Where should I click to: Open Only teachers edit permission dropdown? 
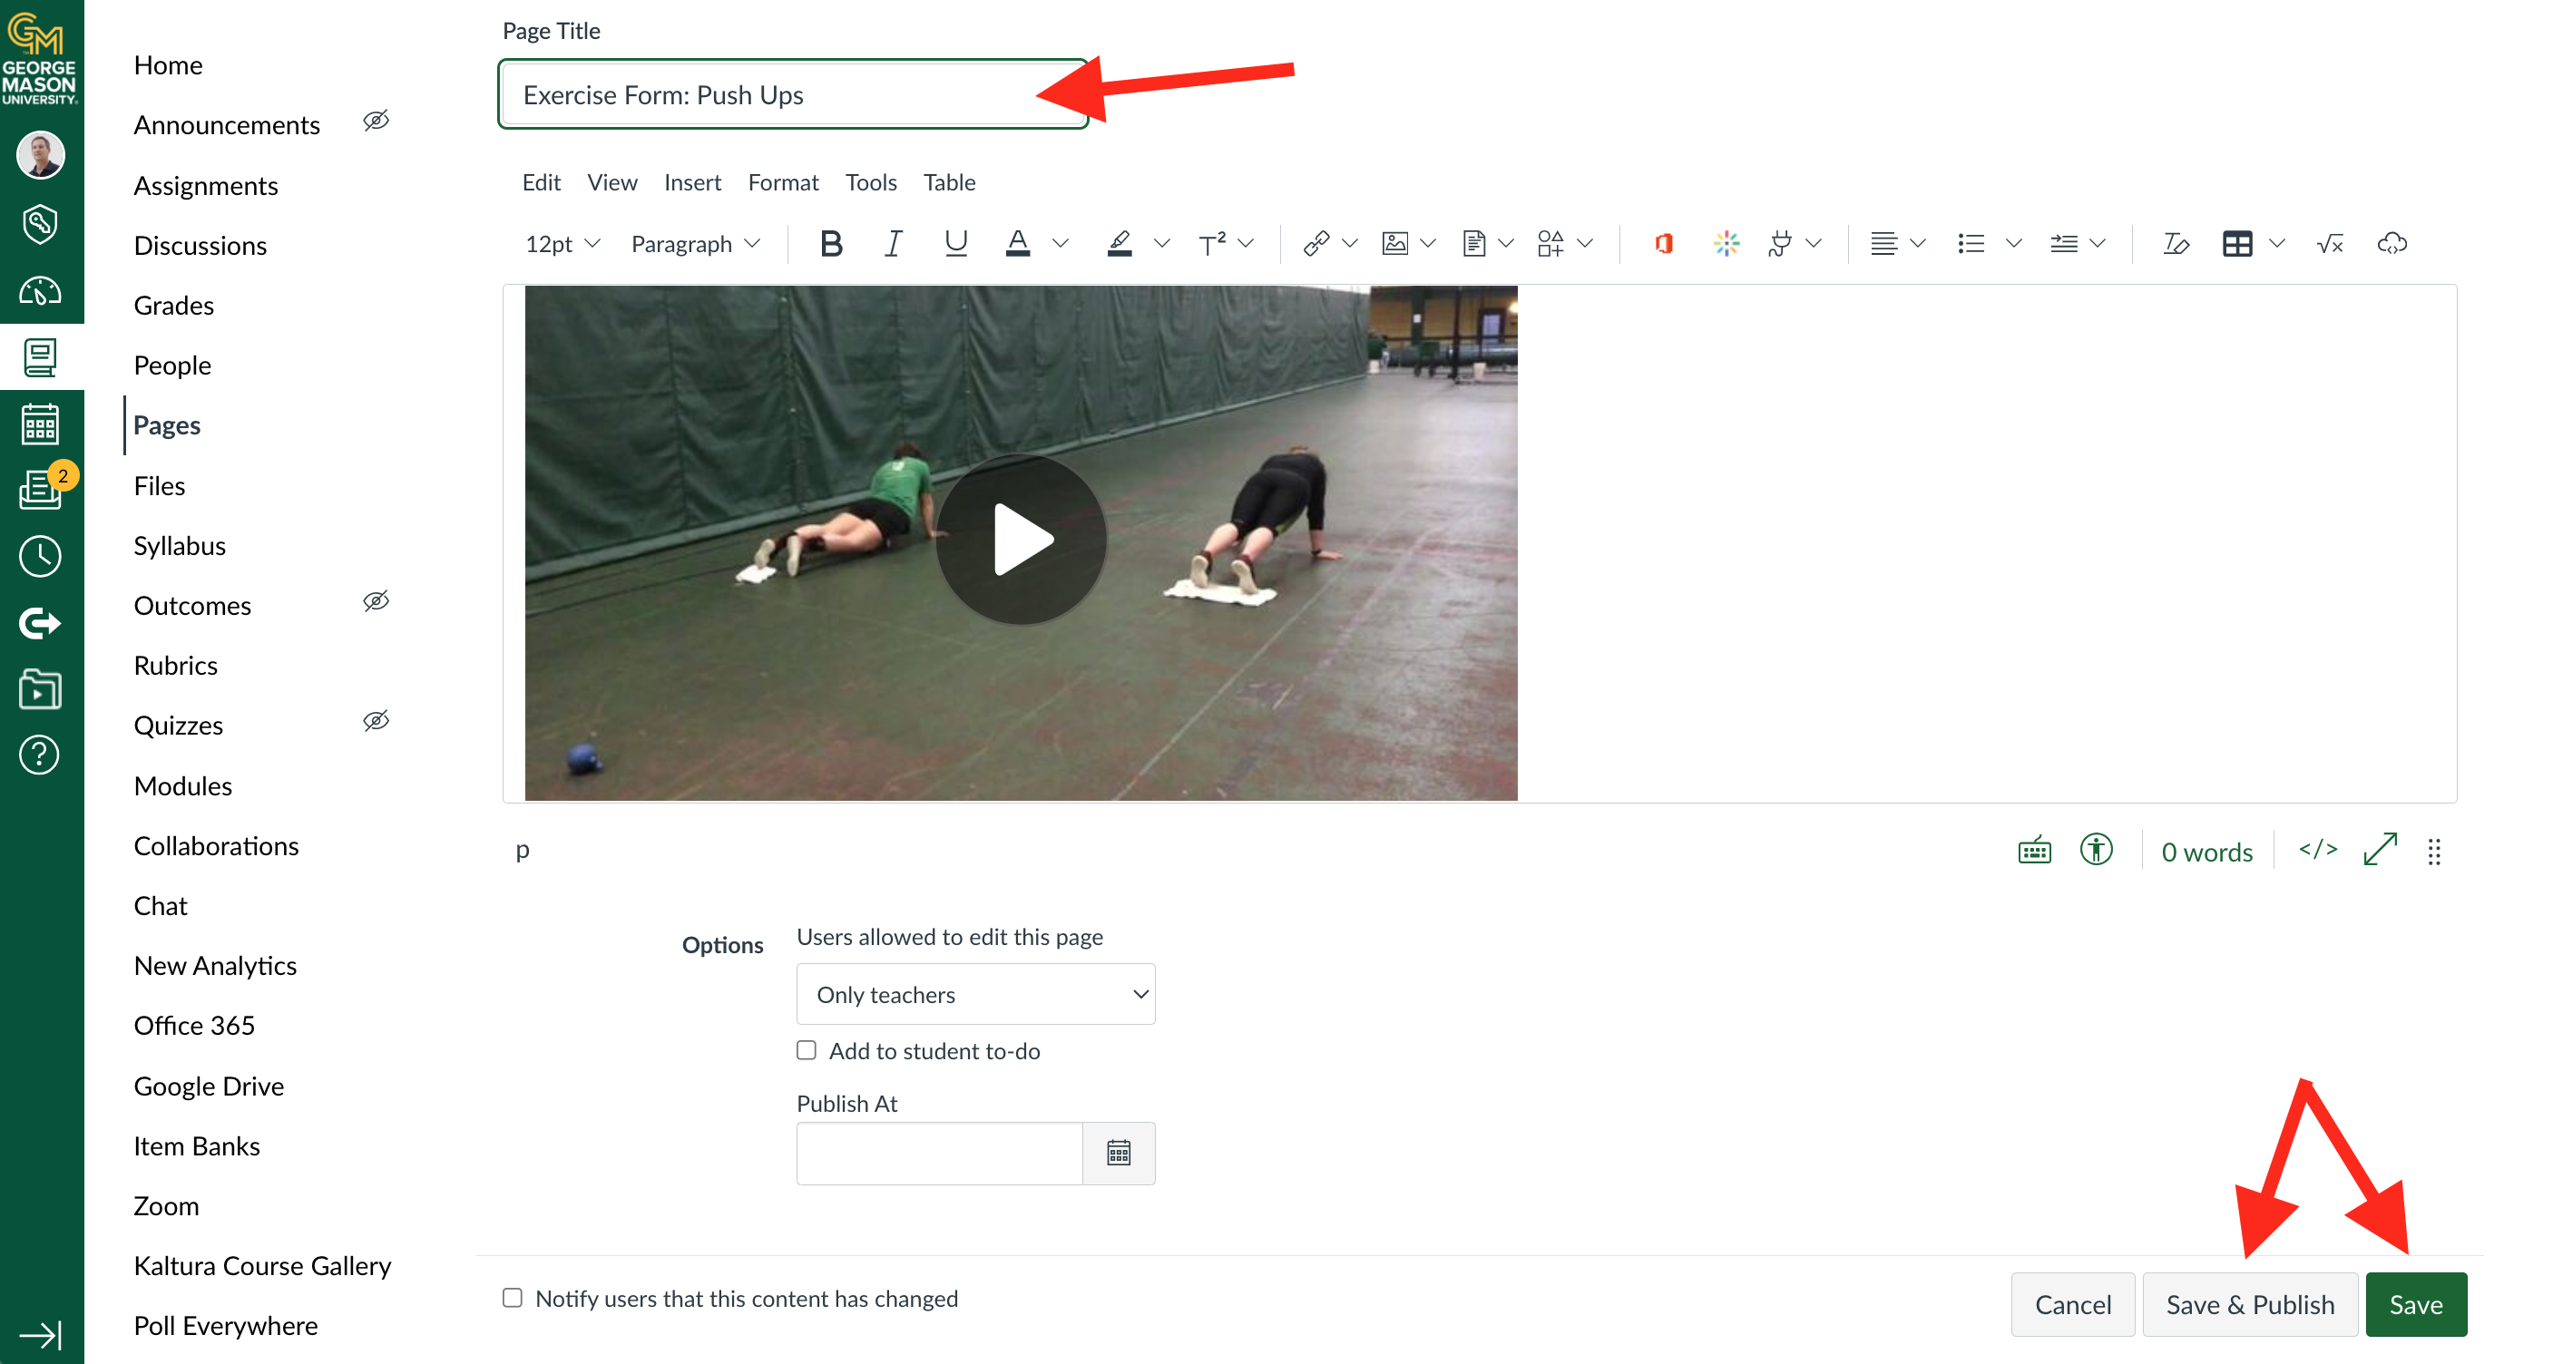[x=975, y=994]
